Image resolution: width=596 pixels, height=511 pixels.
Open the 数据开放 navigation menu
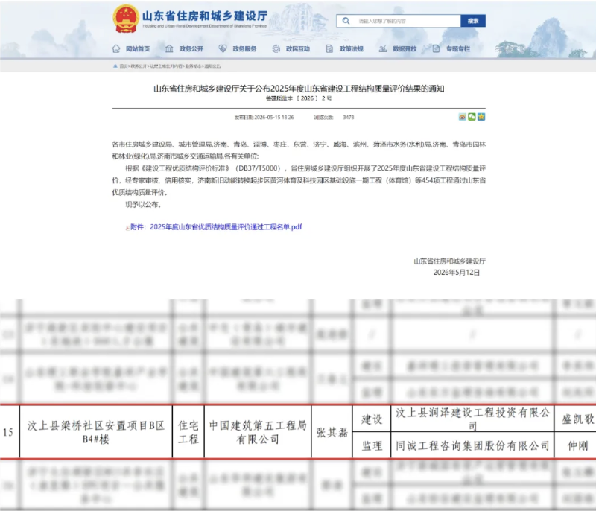click(405, 48)
